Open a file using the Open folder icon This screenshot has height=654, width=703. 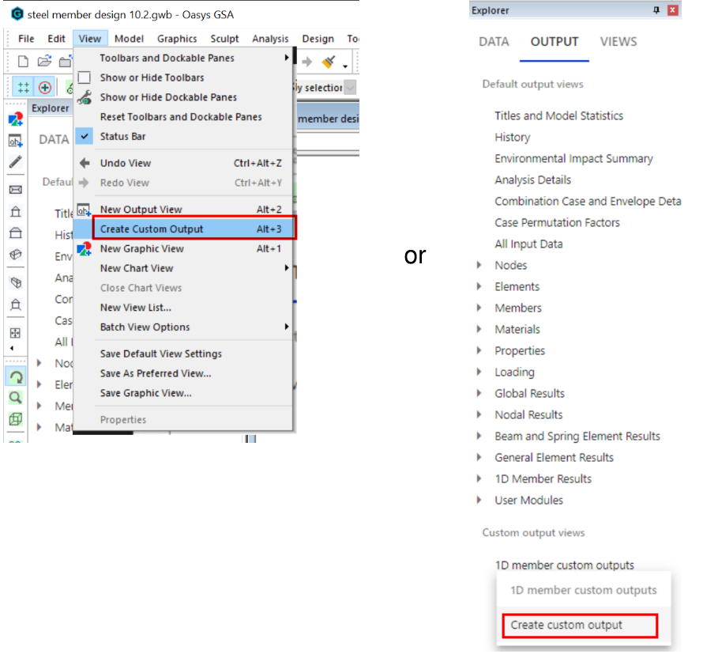point(43,61)
